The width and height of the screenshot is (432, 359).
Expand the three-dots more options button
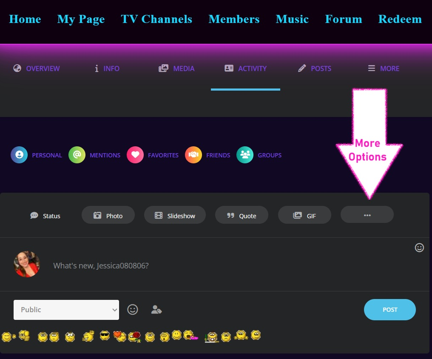[x=367, y=215]
